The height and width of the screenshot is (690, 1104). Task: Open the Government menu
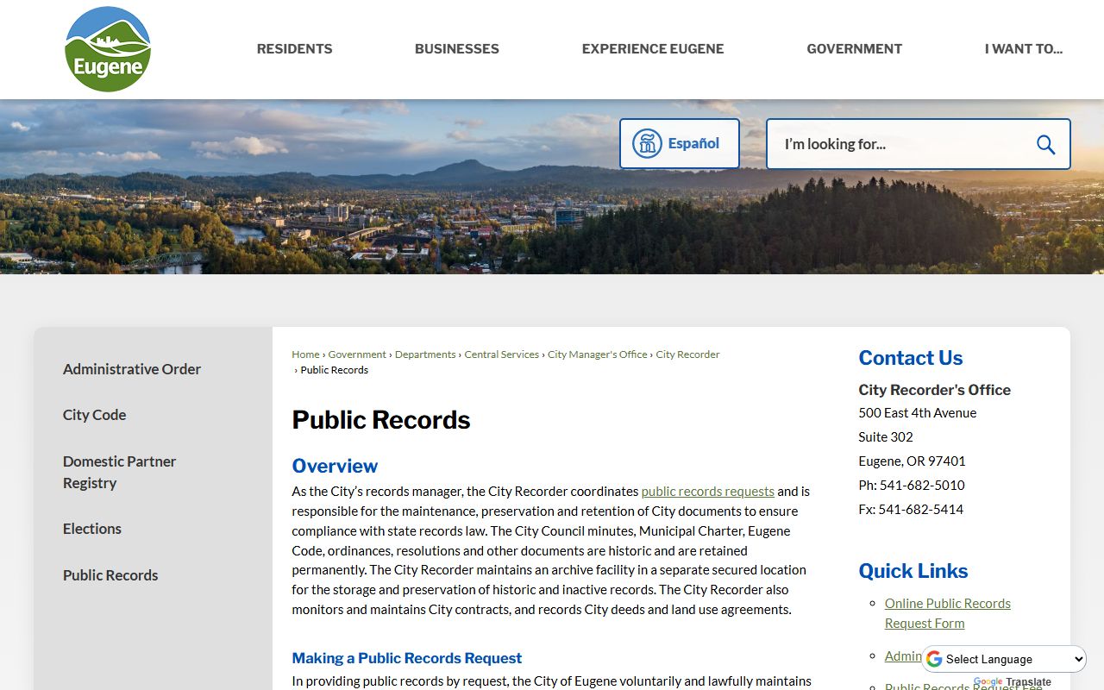click(x=854, y=49)
